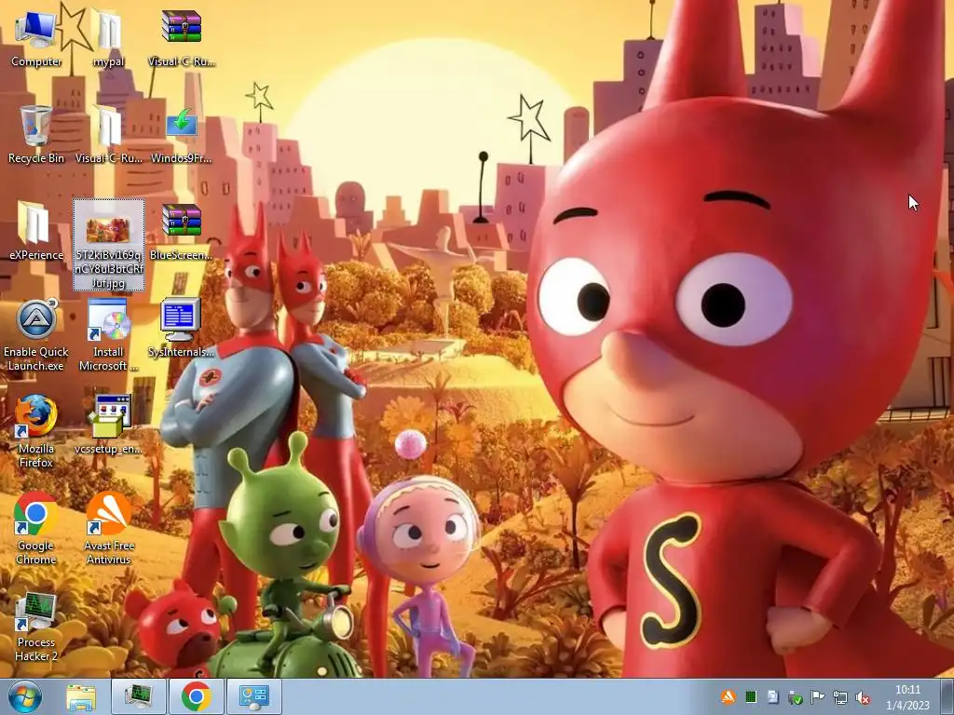Click the Avast tray icon

729,696
